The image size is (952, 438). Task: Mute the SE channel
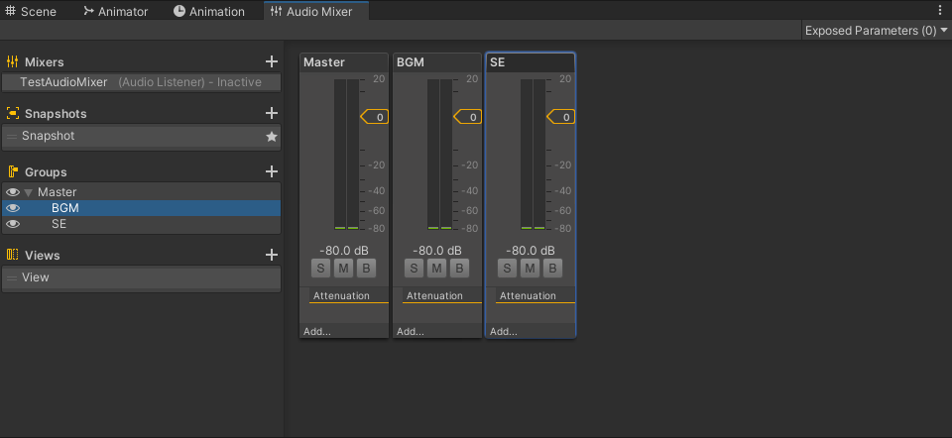(530, 269)
